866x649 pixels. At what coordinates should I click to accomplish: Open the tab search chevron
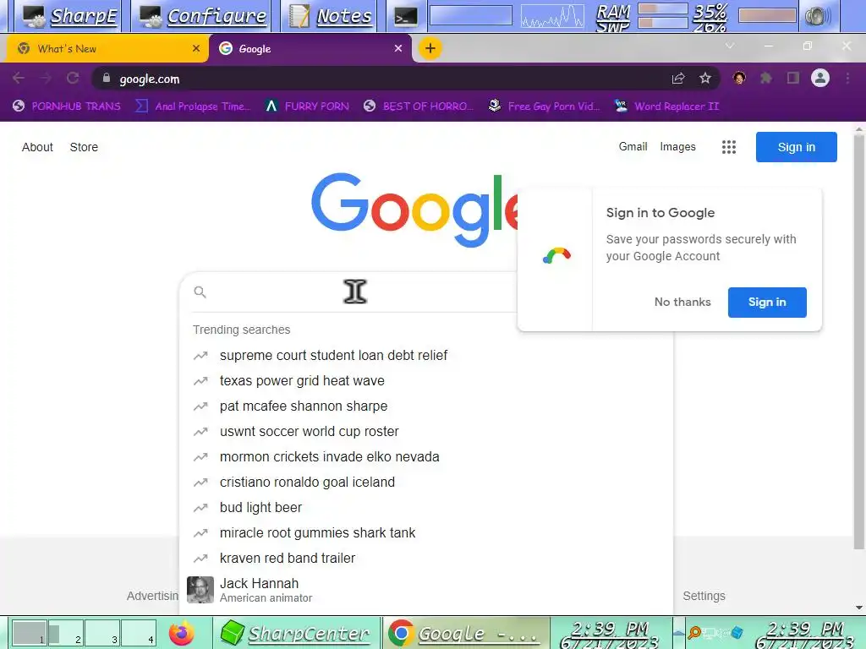click(730, 46)
